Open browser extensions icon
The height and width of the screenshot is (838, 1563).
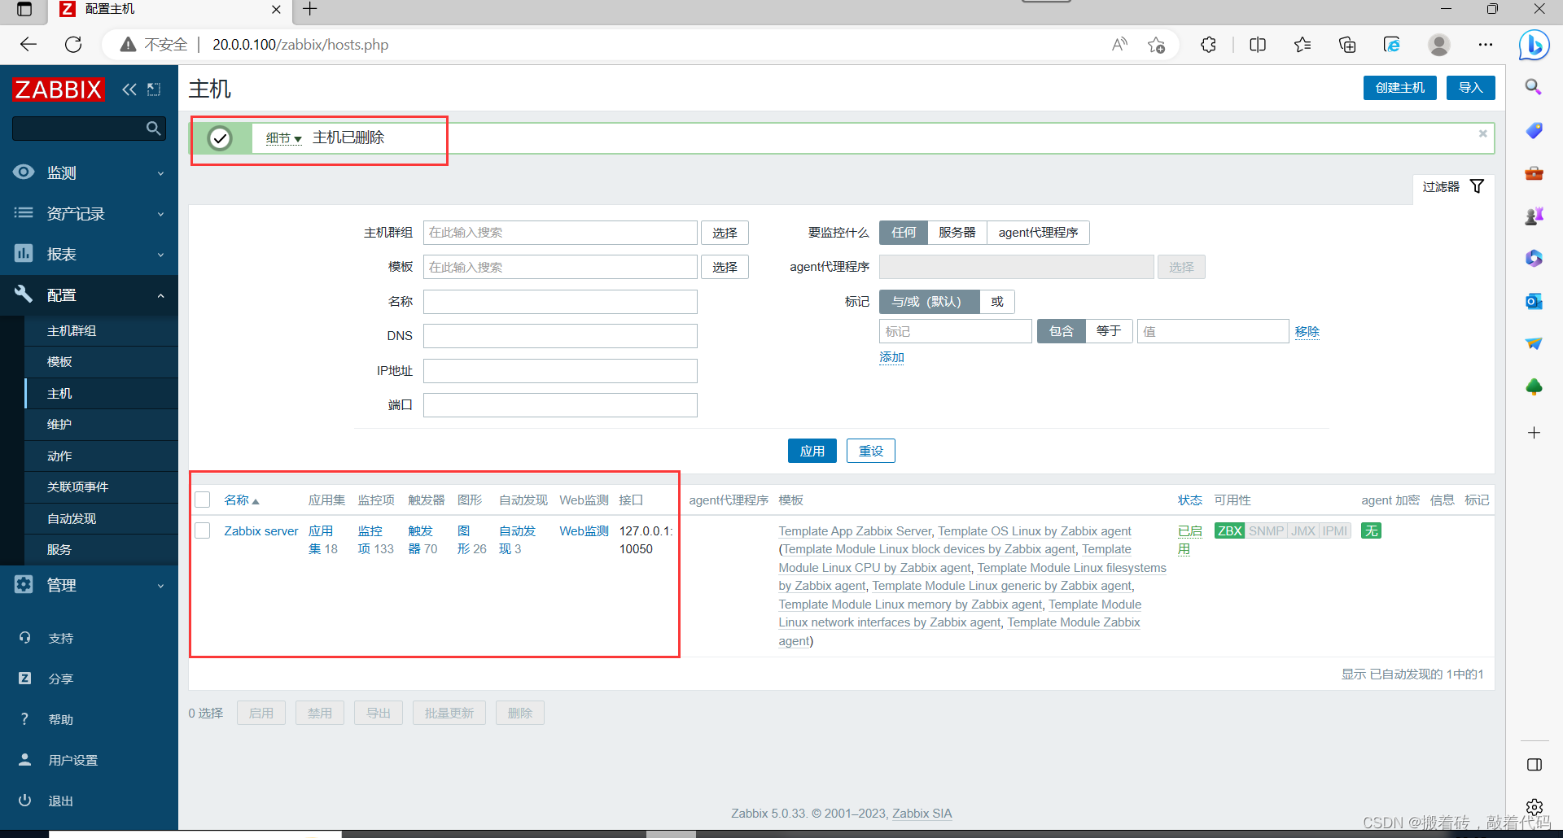click(1208, 45)
